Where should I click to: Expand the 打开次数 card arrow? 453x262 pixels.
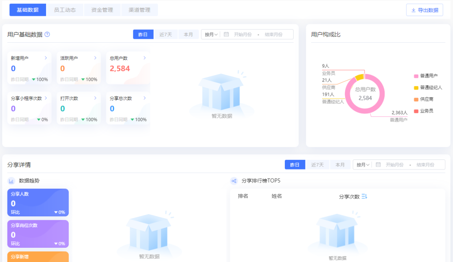tap(95, 98)
